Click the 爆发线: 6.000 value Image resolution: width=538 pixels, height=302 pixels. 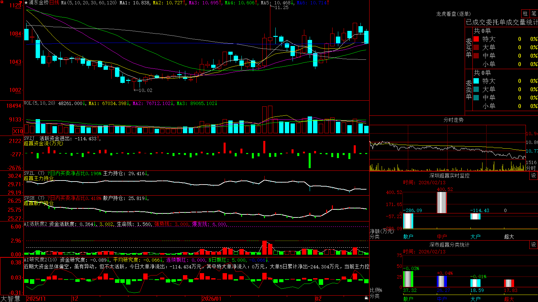(209, 224)
